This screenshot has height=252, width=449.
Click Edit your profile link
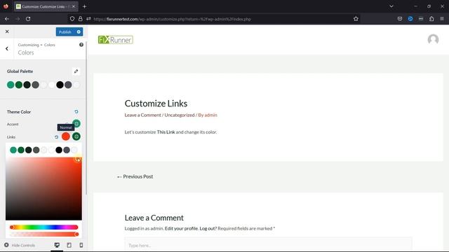point(181,228)
